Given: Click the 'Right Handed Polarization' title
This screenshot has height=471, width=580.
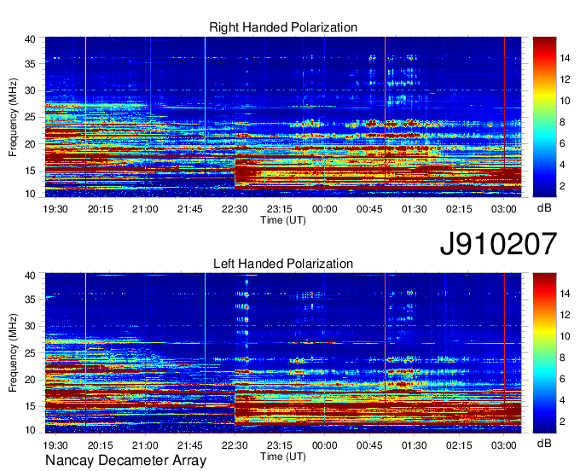Looking at the screenshot, I should 283,27.
